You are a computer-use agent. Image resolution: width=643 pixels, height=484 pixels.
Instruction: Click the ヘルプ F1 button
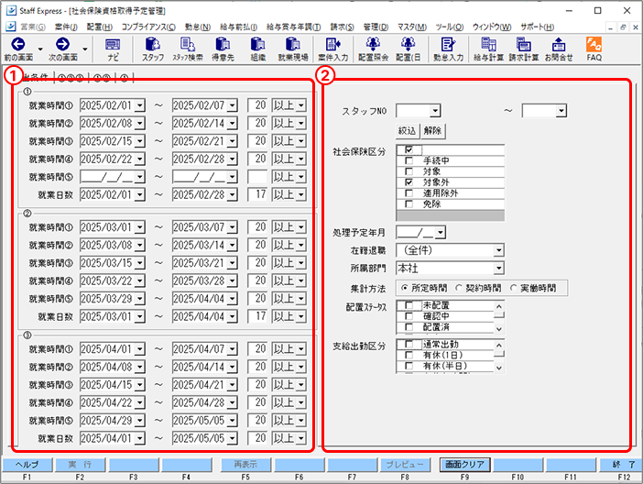[x=27, y=465]
